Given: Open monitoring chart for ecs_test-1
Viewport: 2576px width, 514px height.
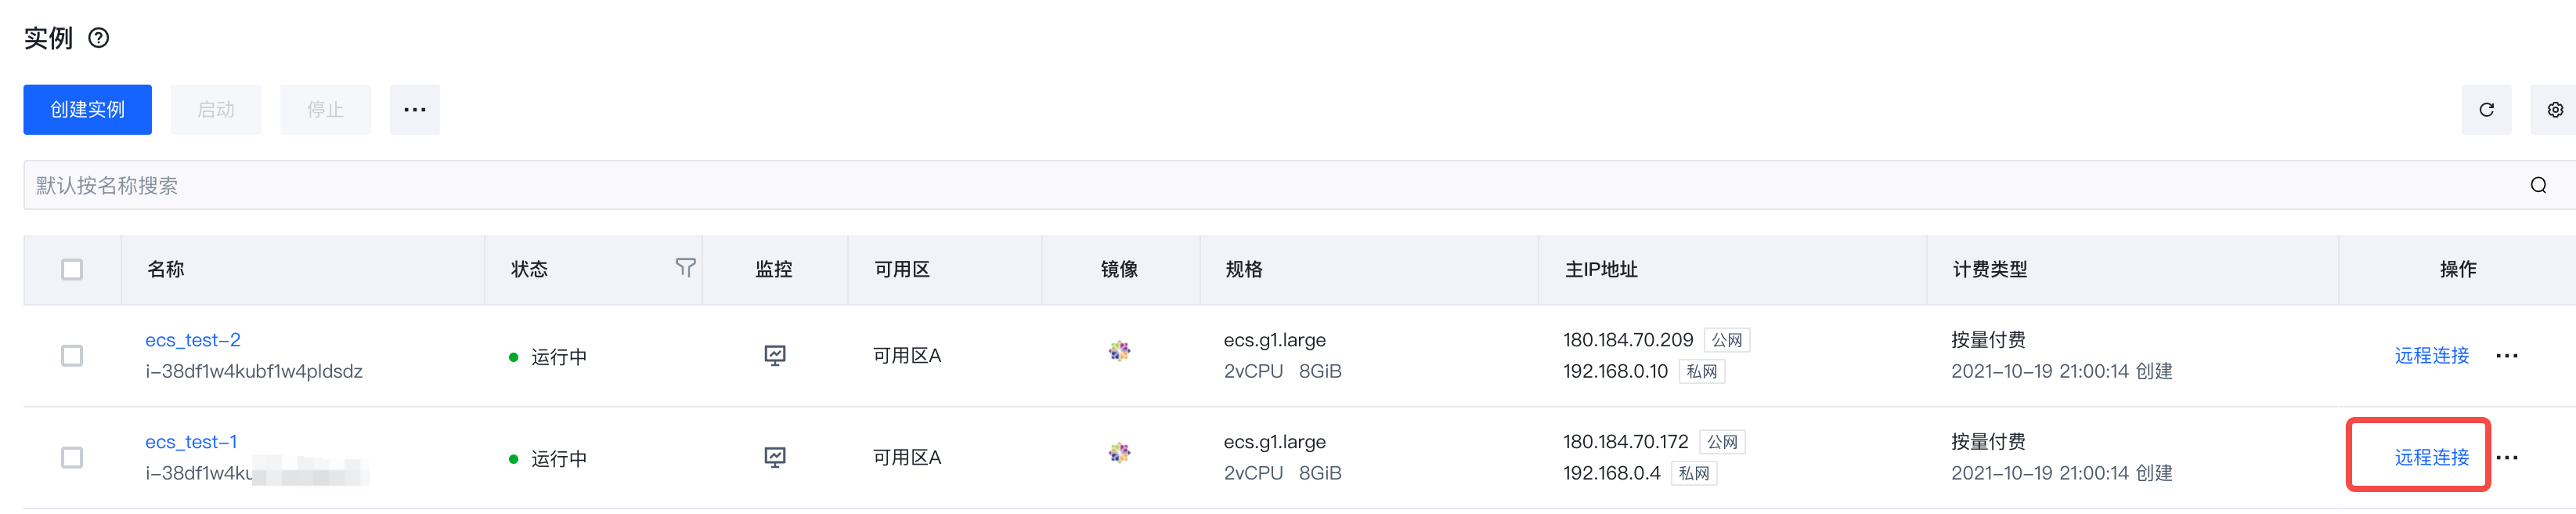Looking at the screenshot, I should click(x=775, y=457).
